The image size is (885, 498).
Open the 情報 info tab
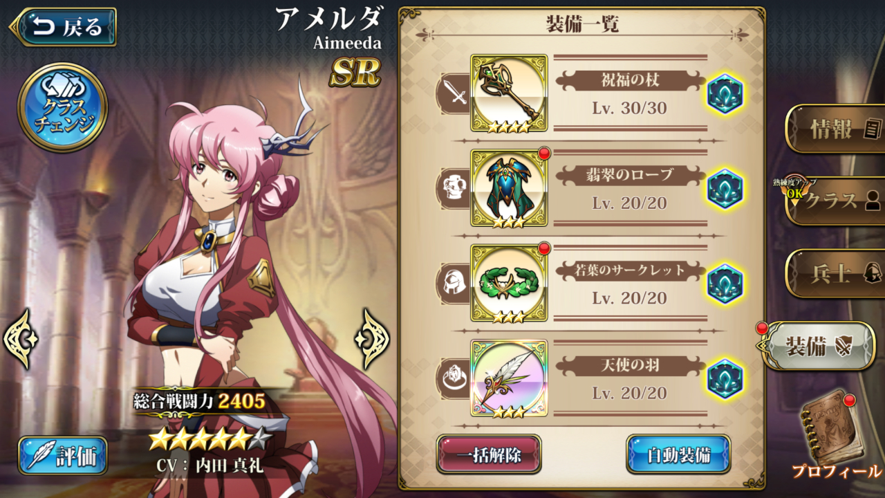click(x=835, y=129)
